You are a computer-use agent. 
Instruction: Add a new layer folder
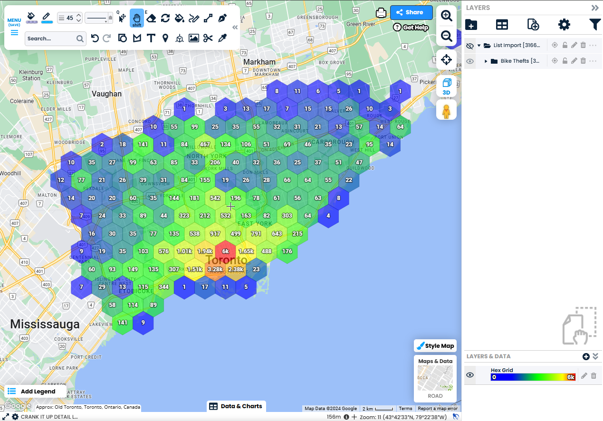pyautogui.click(x=471, y=25)
